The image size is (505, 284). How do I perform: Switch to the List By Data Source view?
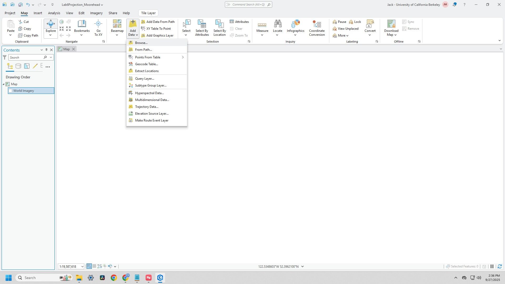(18, 66)
